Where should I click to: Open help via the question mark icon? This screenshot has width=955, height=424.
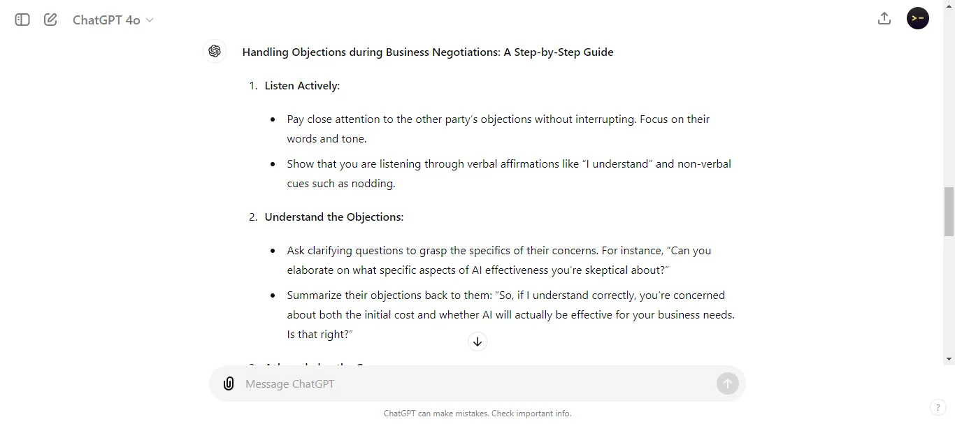click(x=938, y=407)
